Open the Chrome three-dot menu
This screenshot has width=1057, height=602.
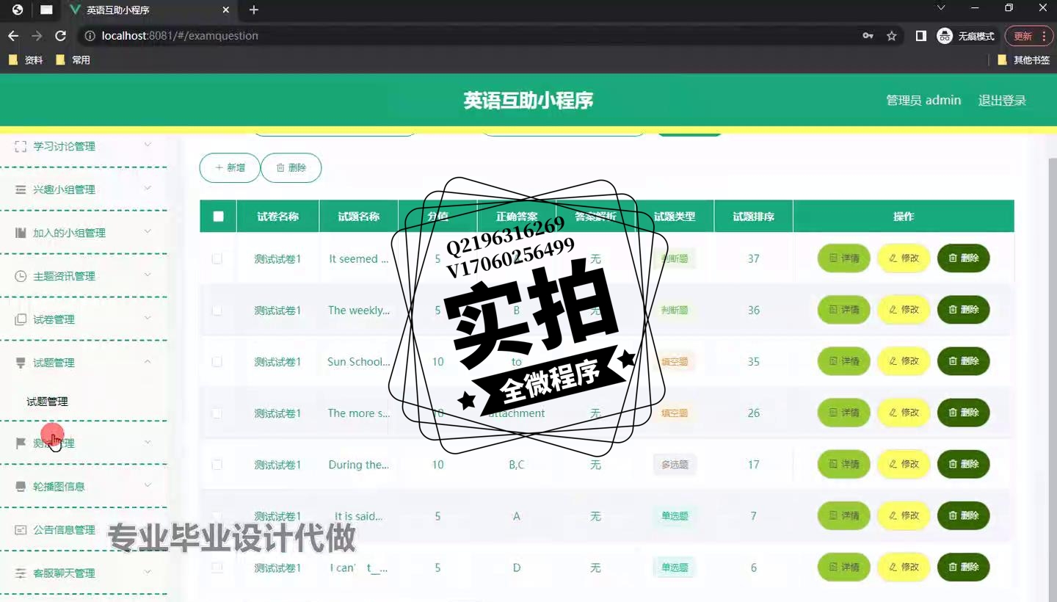click(1043, 36)
